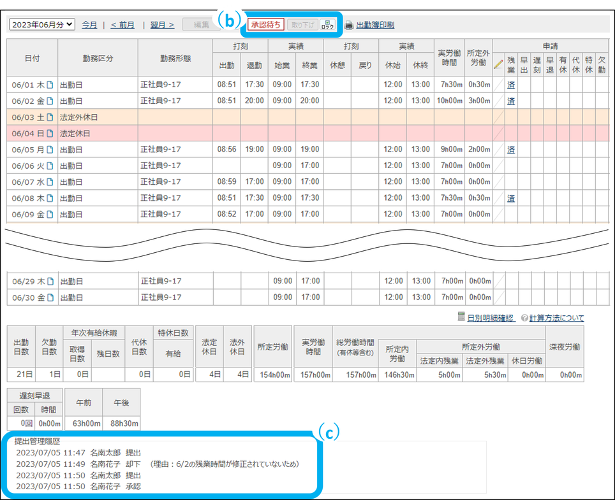Open the document icon for 06/01

50,85
